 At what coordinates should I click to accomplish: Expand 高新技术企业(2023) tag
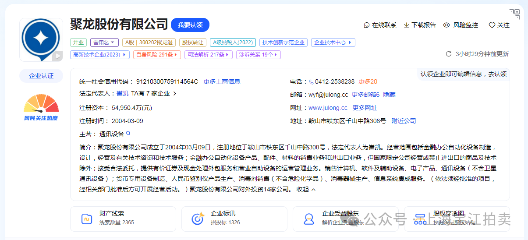point(100,55)
